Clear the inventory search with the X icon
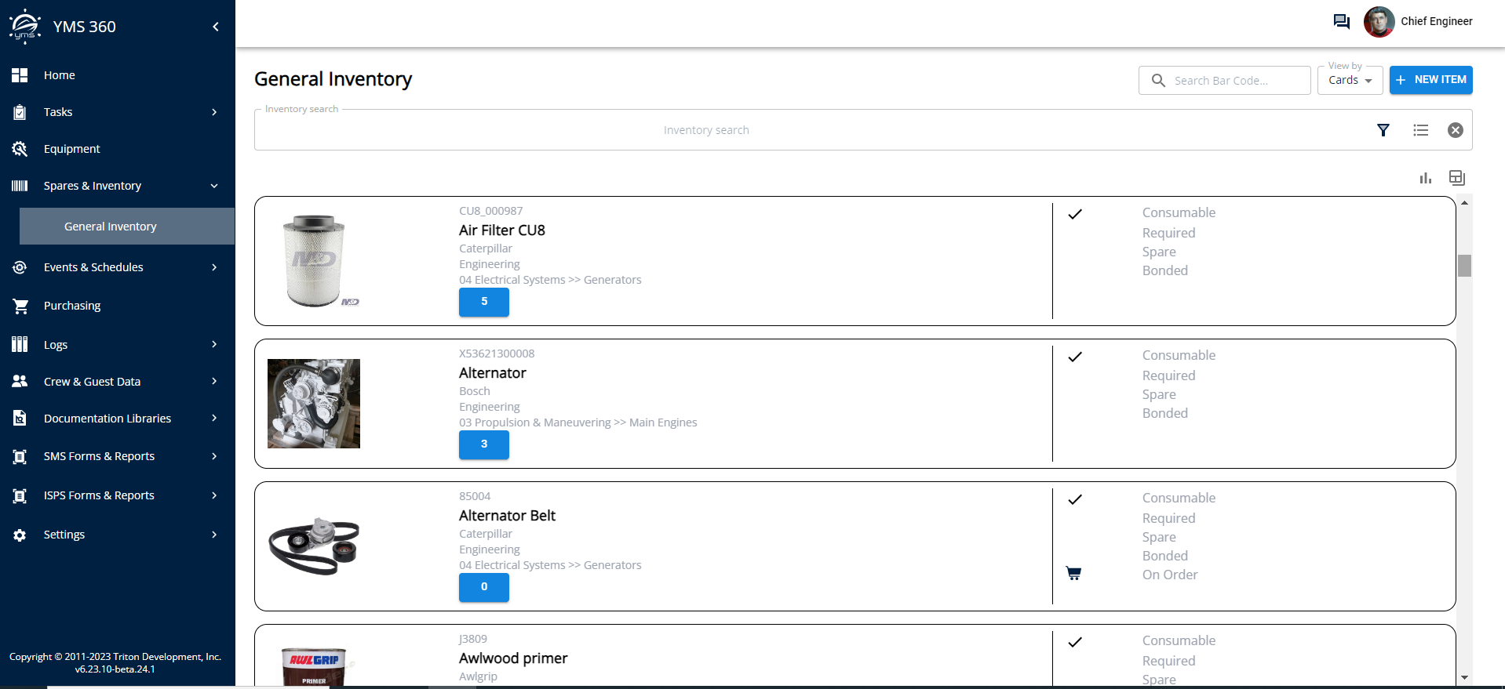The image size is (1505, 689). (1455, 130)
